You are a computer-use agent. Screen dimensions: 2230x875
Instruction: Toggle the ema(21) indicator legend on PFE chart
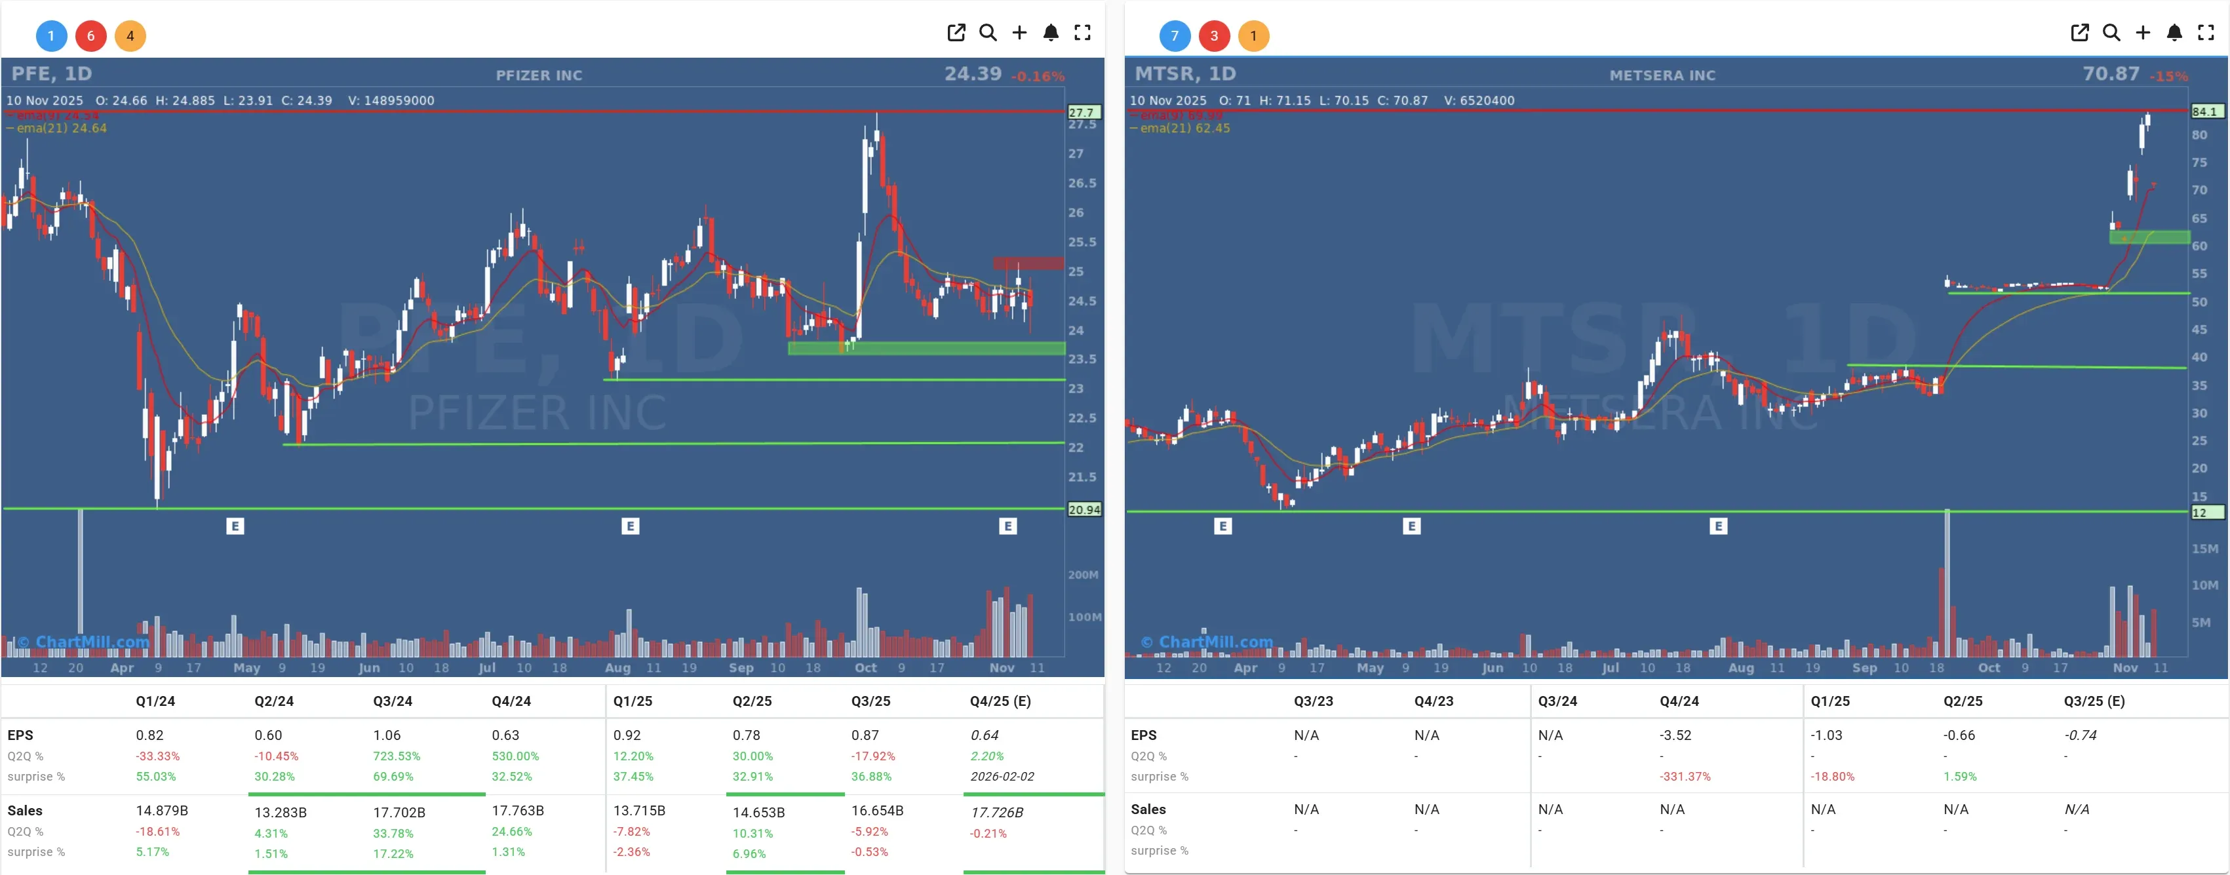coord(57,127)
